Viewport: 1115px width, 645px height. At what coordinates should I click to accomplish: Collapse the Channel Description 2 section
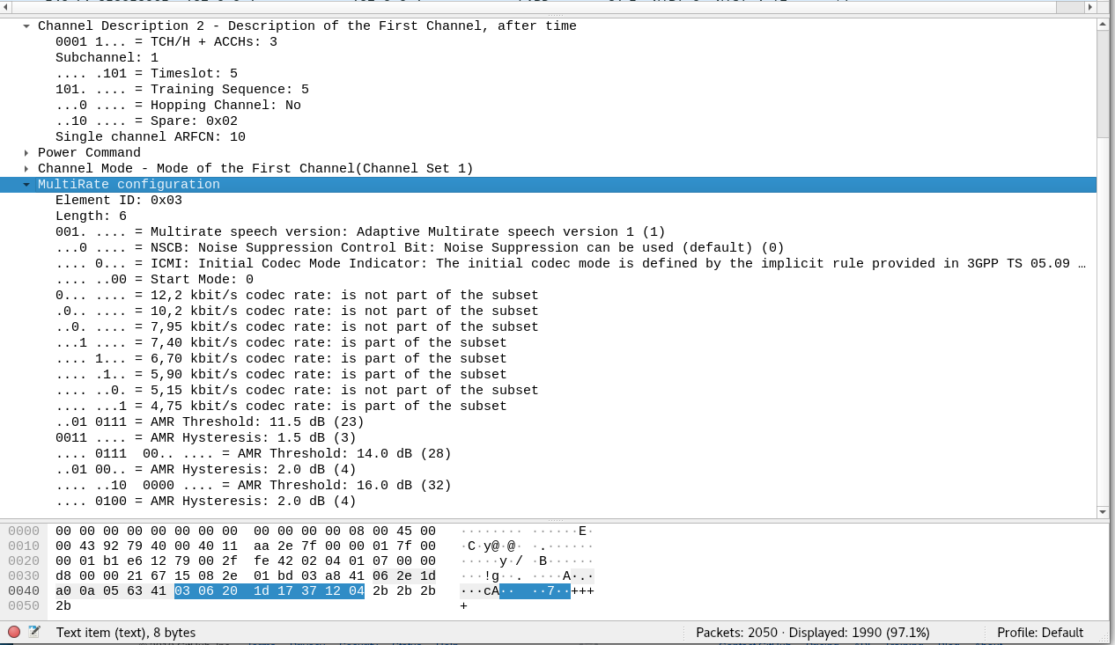26,26
